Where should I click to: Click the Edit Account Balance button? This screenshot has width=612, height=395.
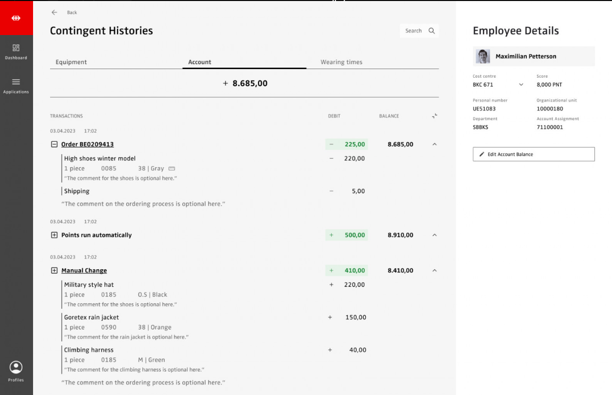[533, 154]
